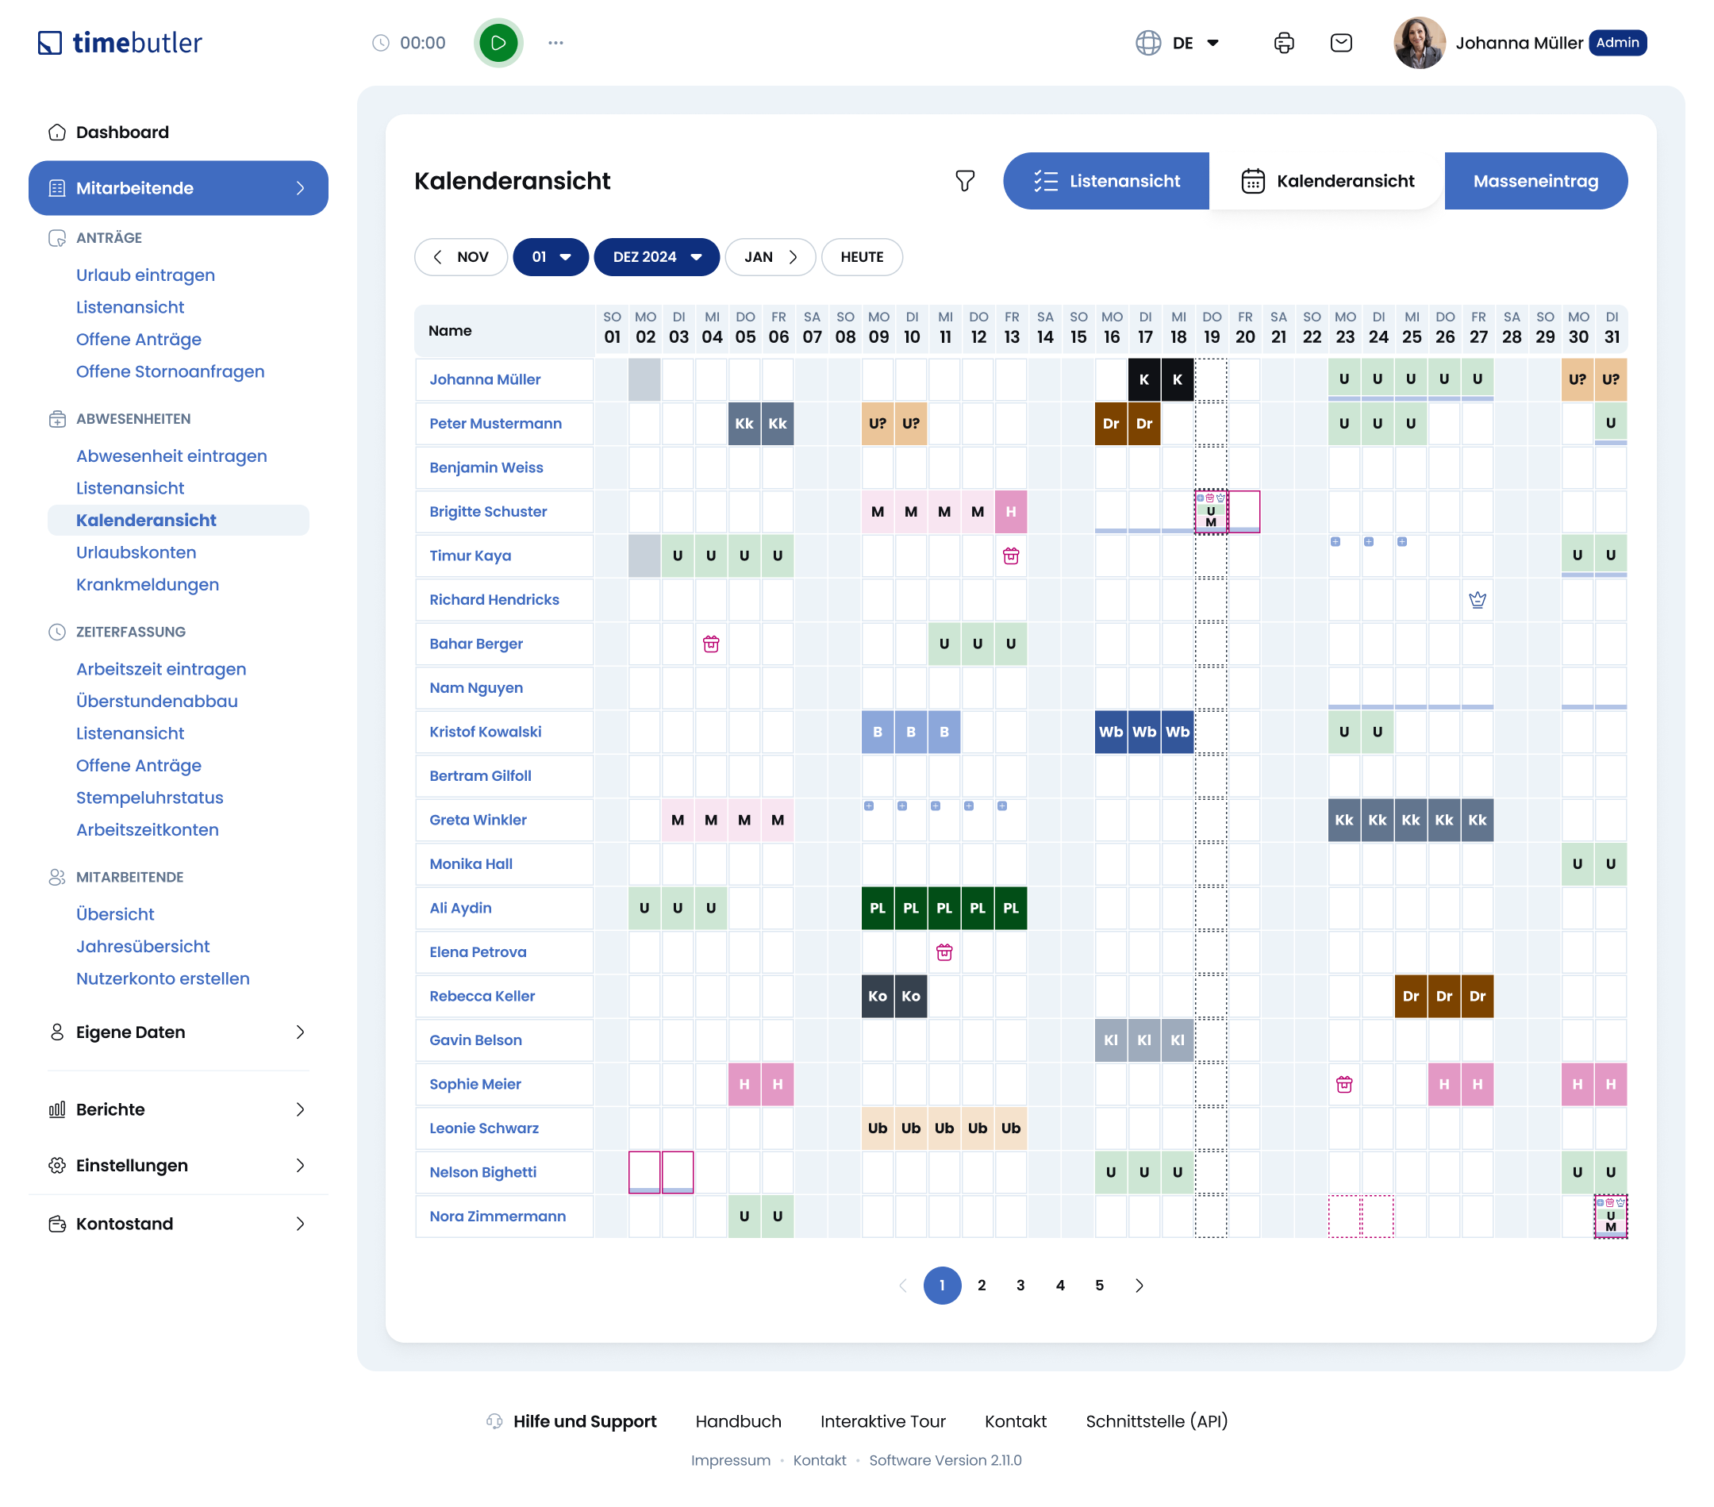Click timebutler logo icon
The height and width of the screenshot is (1507, 1714).
[x=50, y=43]
